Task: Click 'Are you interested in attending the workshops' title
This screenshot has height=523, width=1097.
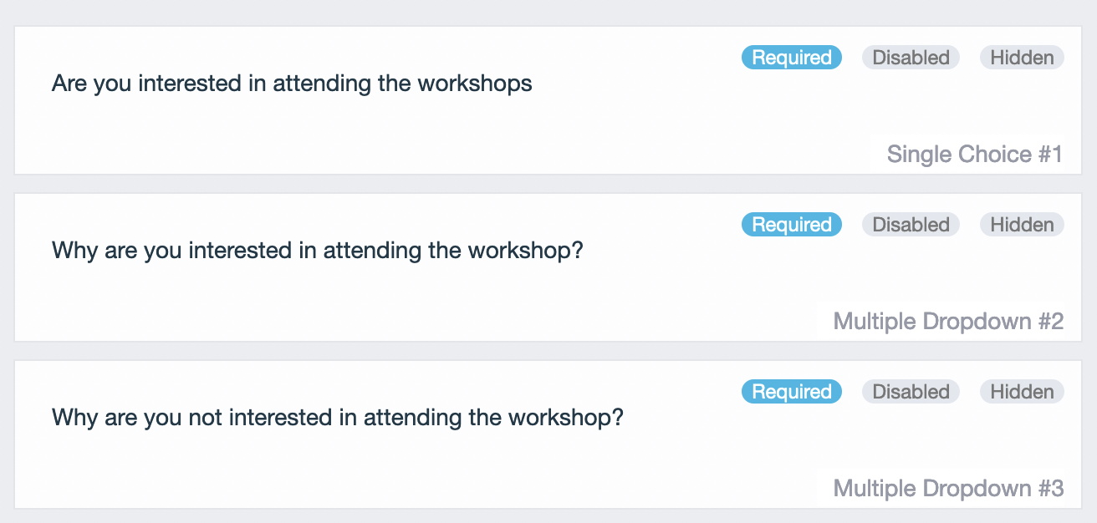Action: [292, 84]
